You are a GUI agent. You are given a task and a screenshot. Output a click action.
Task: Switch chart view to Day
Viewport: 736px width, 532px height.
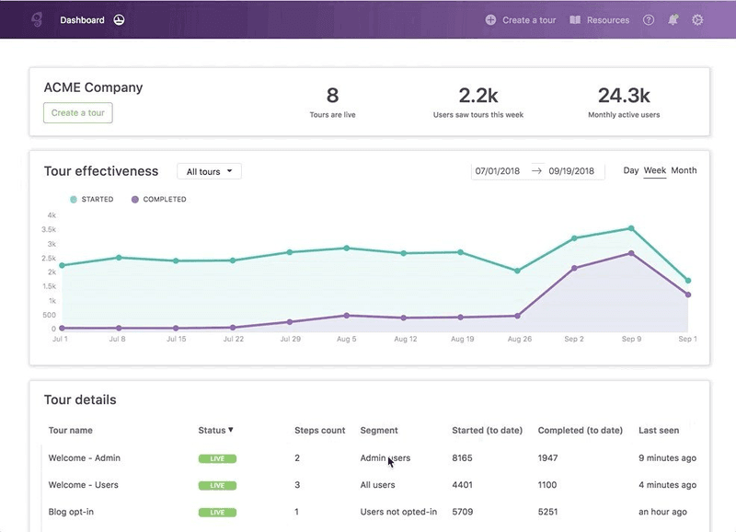coord(631,170)
